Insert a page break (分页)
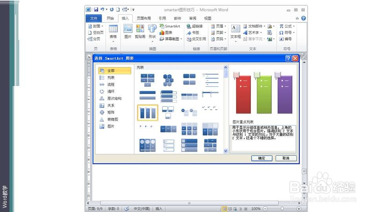Screen dimensions: 377x212 94,39
